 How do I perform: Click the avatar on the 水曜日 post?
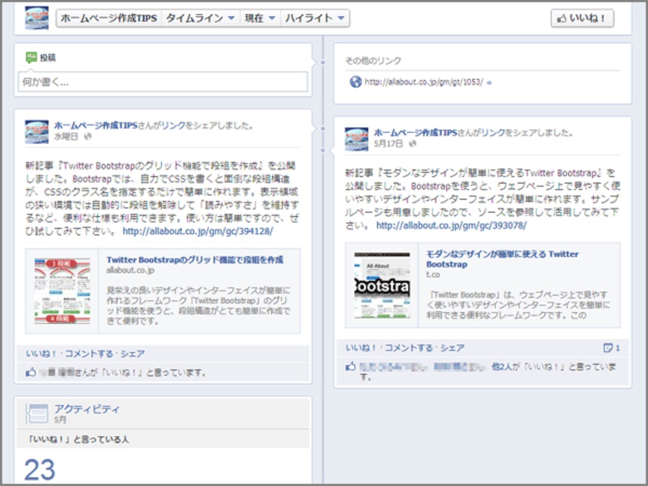[37, 132]
